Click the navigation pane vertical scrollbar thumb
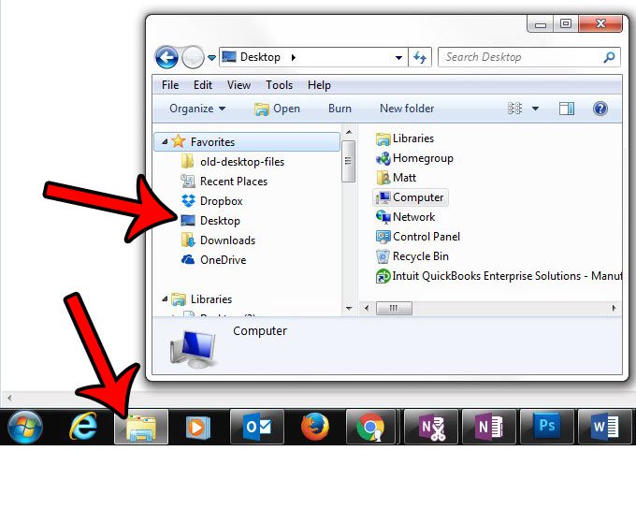Image resolution: width=636 pixels, height=524 pixels. click(x=349, y=161)
